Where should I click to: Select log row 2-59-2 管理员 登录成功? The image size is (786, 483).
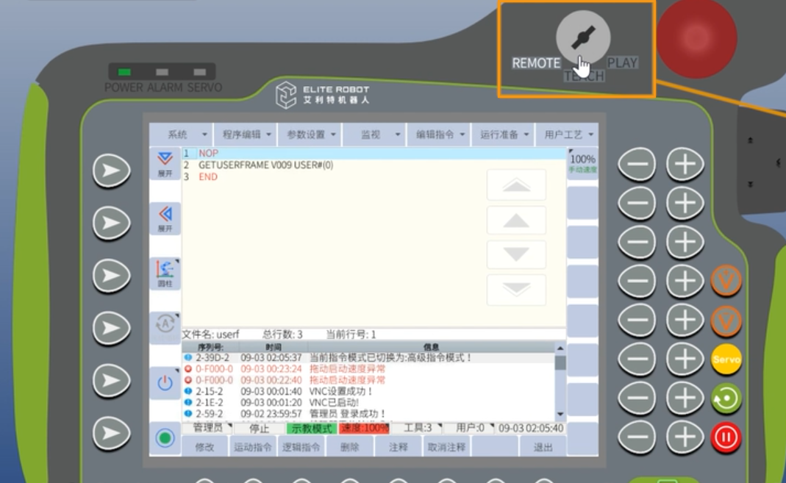[368, 414]
